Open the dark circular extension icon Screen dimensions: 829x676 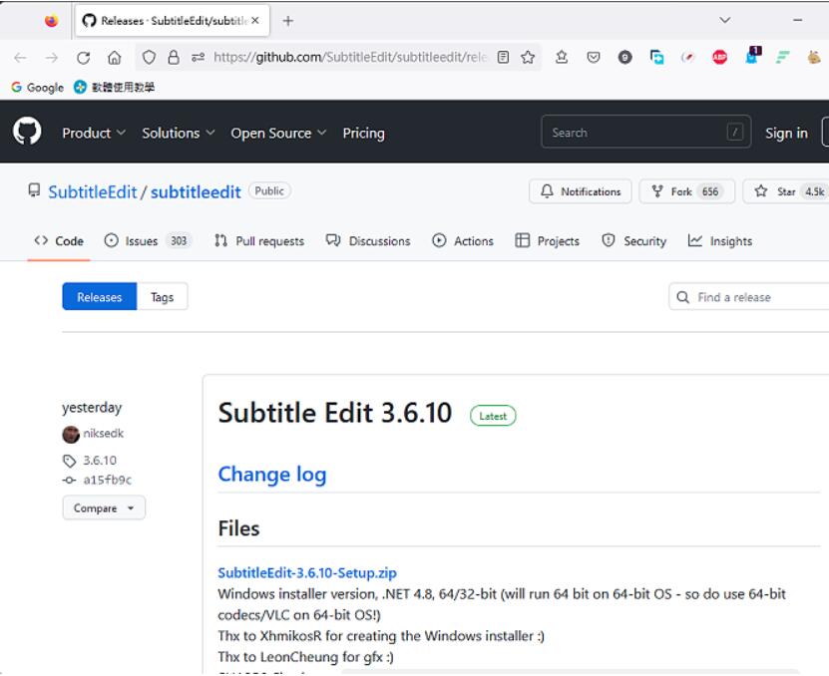[x=624, y=57]
